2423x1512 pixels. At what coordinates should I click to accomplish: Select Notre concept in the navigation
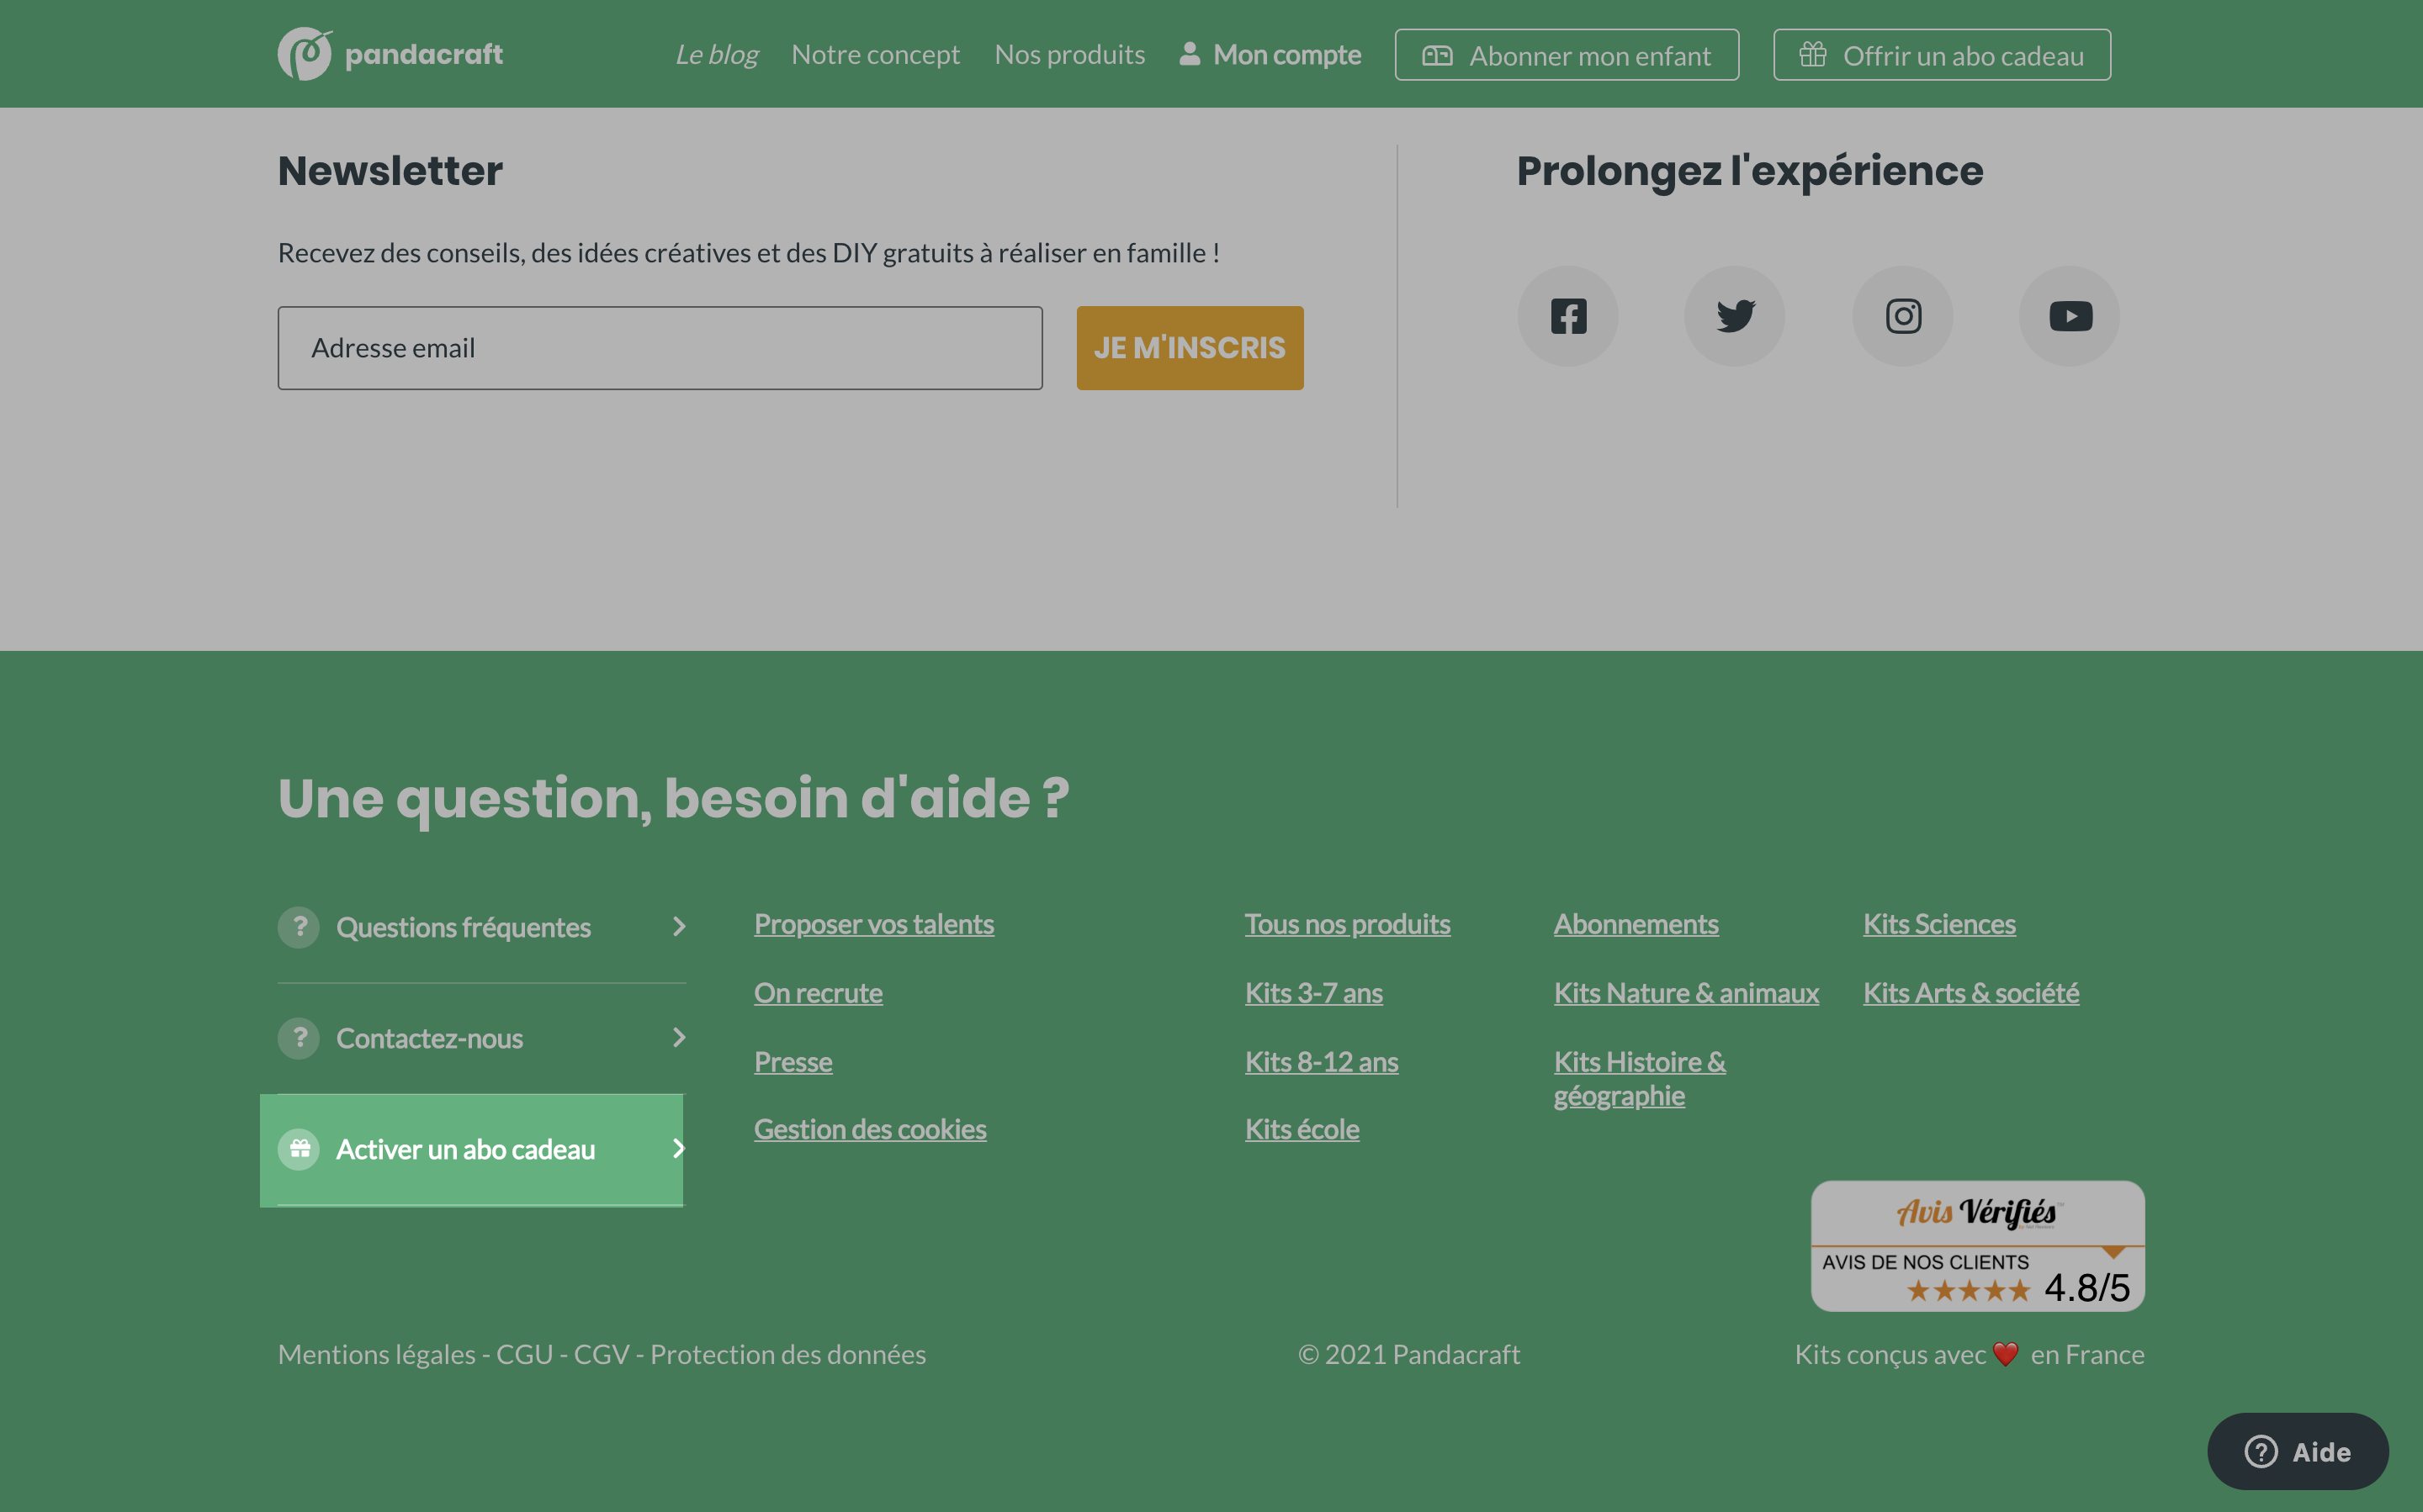pos(875,54)
